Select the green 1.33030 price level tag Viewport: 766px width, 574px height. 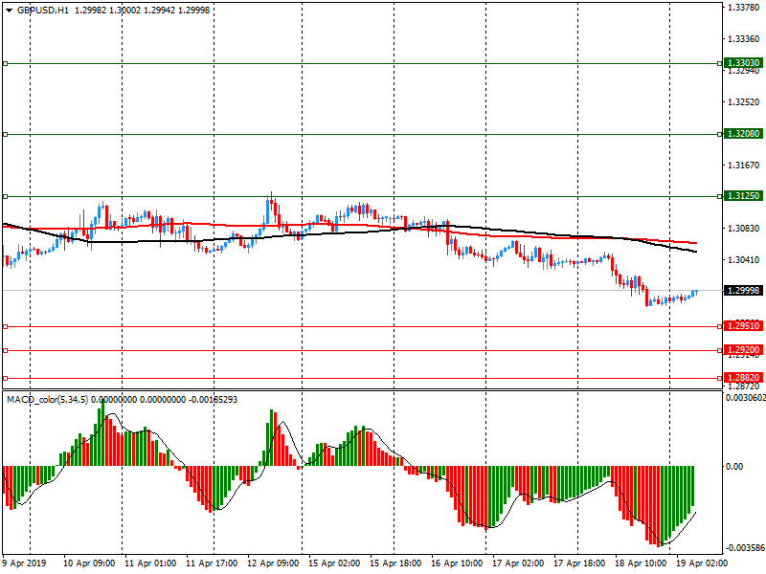(x=743, y=62)
